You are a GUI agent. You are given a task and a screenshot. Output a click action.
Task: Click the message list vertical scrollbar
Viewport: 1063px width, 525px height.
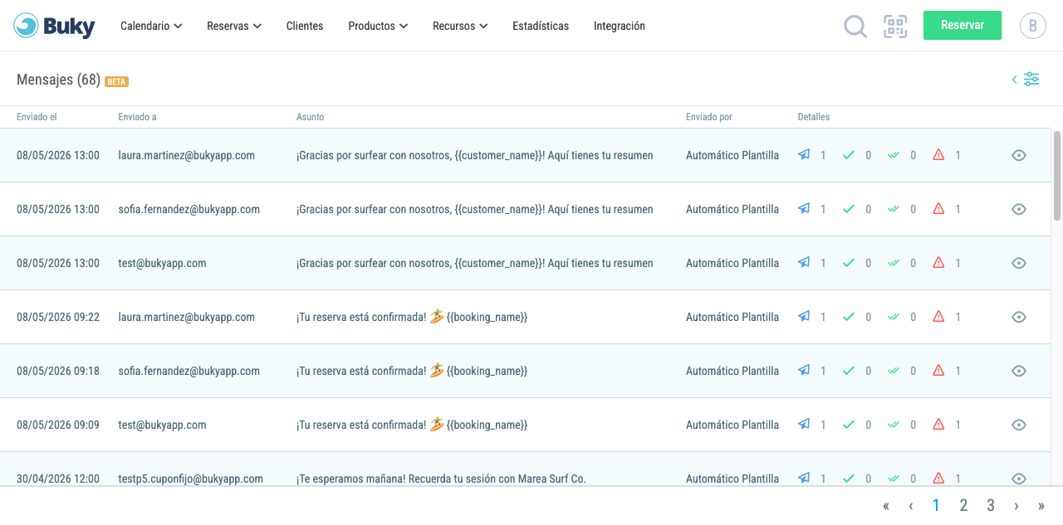pos(1057,174)
